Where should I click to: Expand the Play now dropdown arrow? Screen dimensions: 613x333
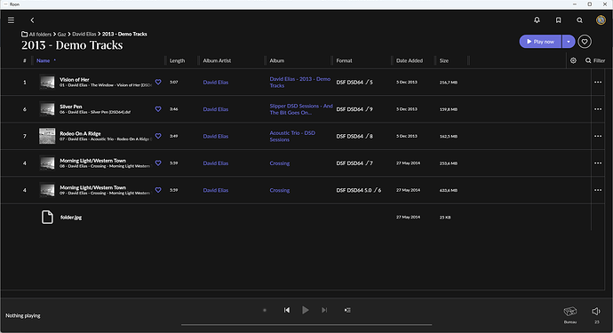(569, 42)
